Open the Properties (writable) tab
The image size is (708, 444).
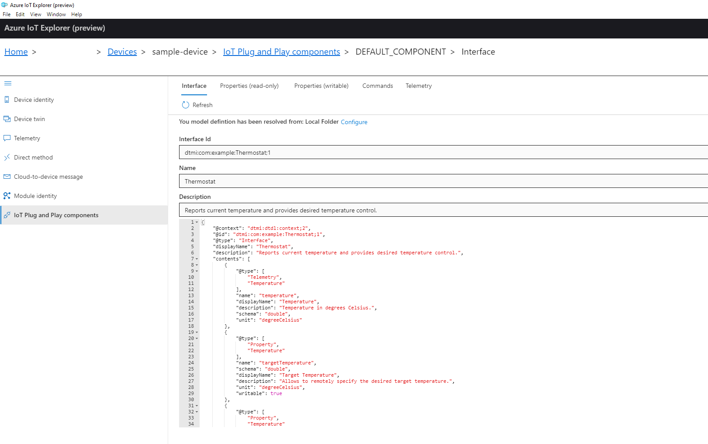coord(321,86)
